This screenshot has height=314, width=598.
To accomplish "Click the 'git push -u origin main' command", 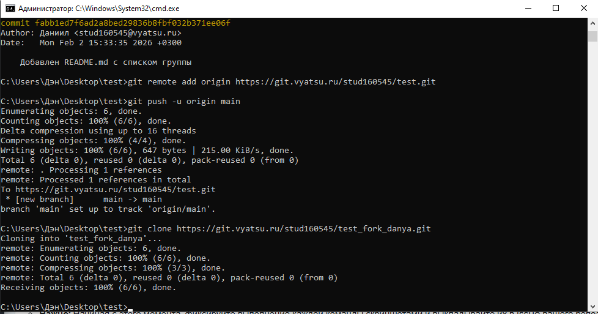I will tap(183, 102).
